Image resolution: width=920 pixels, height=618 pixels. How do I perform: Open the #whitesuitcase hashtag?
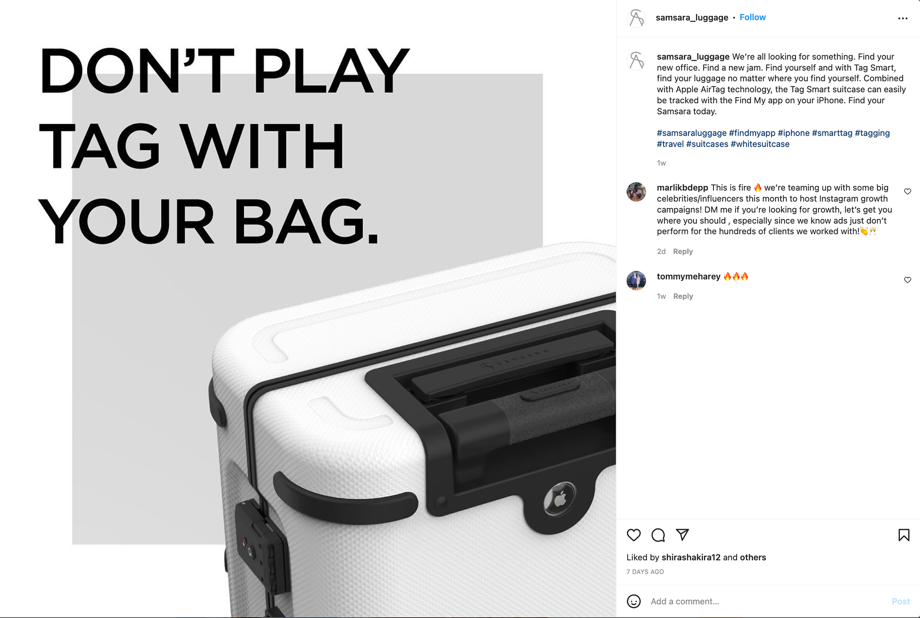(x=760, y=144)
